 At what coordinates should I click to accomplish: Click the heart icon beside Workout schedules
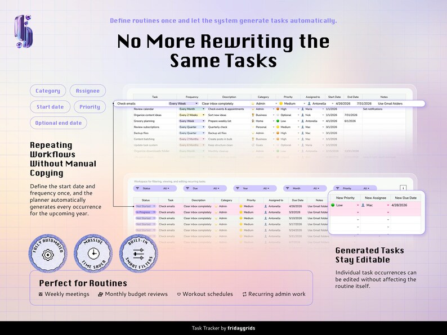[x=178, y=295]
